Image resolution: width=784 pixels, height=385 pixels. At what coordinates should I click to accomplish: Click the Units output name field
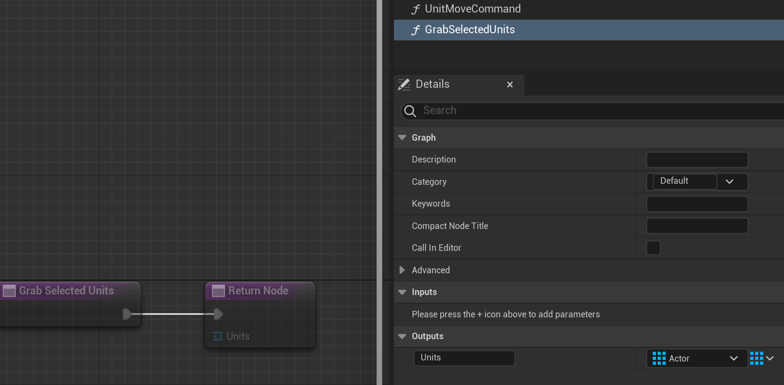point(464,358)
